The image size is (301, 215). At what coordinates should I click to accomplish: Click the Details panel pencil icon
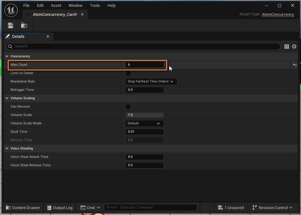point(8,36)
